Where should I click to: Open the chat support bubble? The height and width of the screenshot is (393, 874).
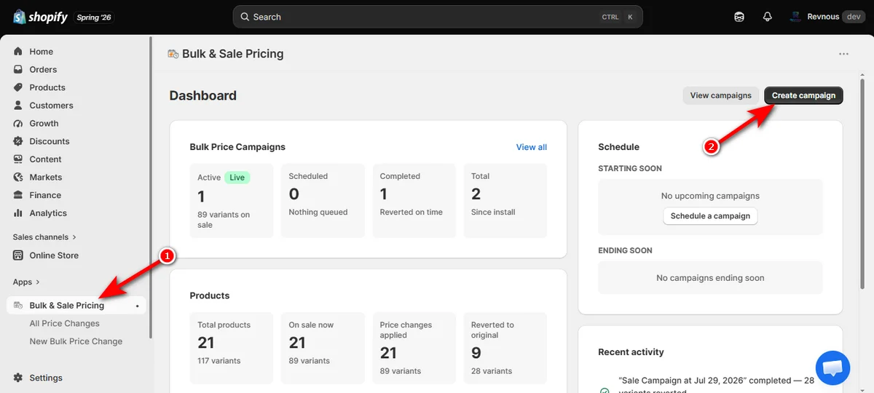pyautogui.click(x=833, y=367)
